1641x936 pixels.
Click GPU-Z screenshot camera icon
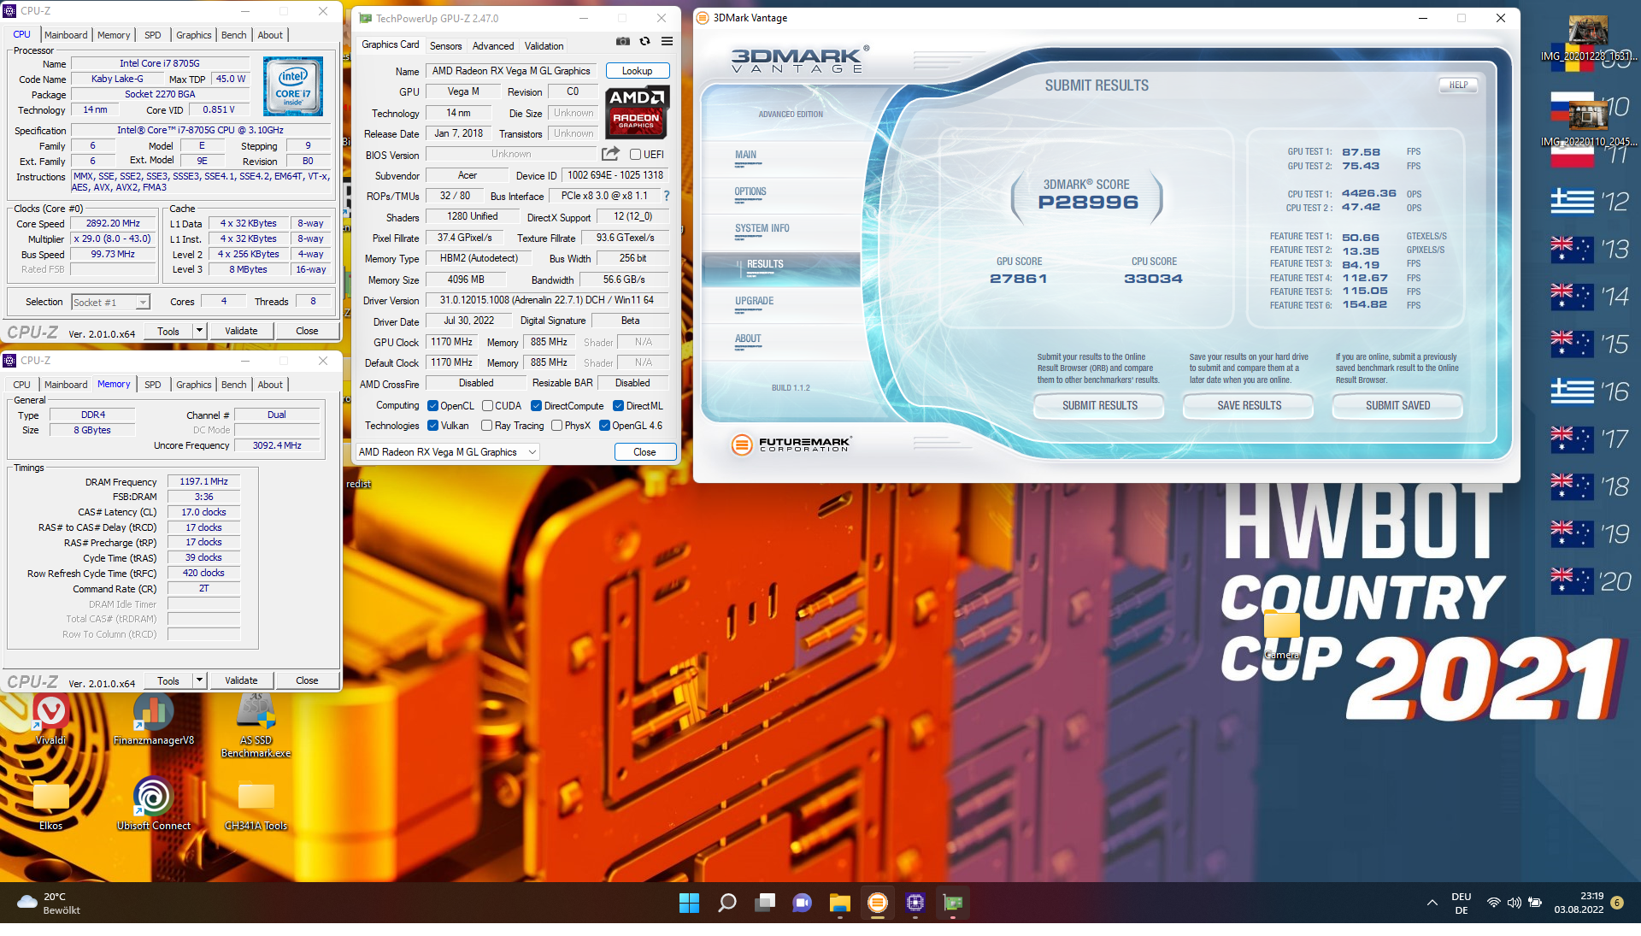click(623, 41)
